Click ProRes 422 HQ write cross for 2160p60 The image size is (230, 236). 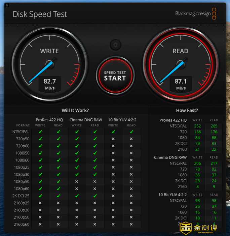coord(40,224)
